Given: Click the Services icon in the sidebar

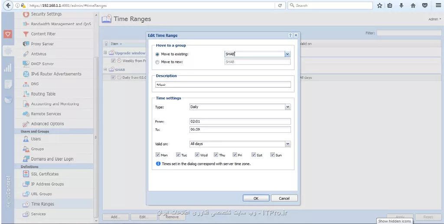Looking at the screenshot, I should coord(26,214).
